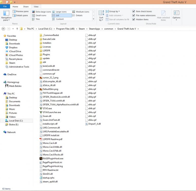The height and width of the screenshot is (191, 196).
Task: Select Medium icons layout
Action: pos(81,12)
